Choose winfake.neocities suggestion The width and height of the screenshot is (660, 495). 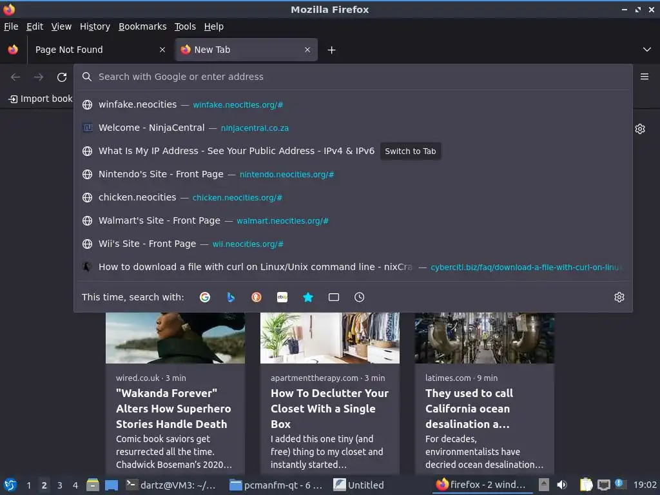coord(353,104)
